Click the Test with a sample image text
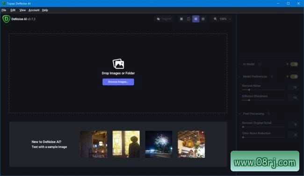 [49, 147]
